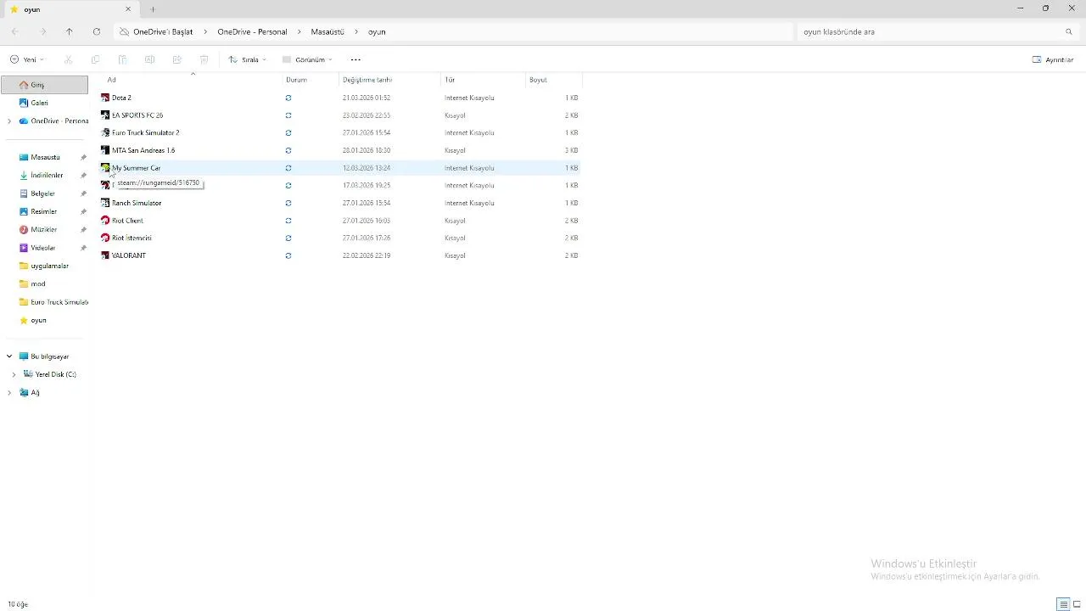This screenshot has width=1086, height=611.
Task: Sort by Değiştirme tarihi column header
Action: [390, 80]
